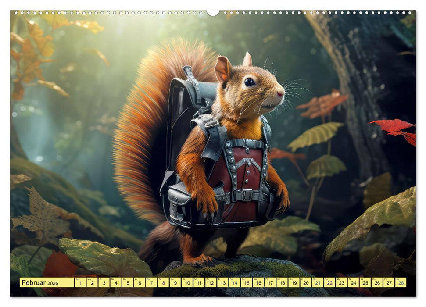Select Sunday date 8
The height and width of the screenshot is (307, 426).
coord(163,283)
